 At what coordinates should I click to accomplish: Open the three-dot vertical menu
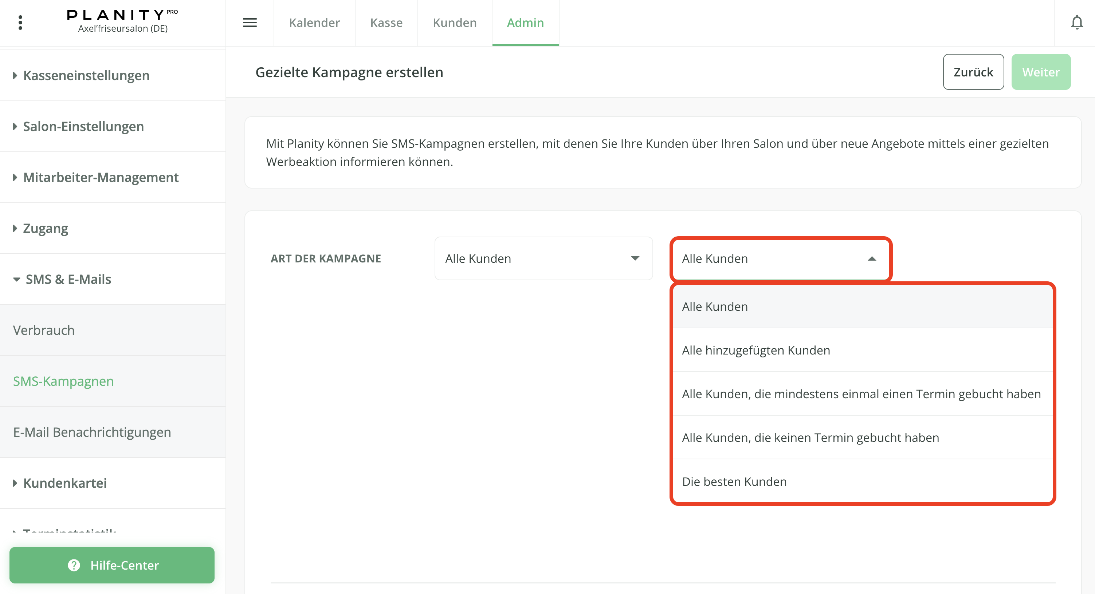[x=20, y=23]
